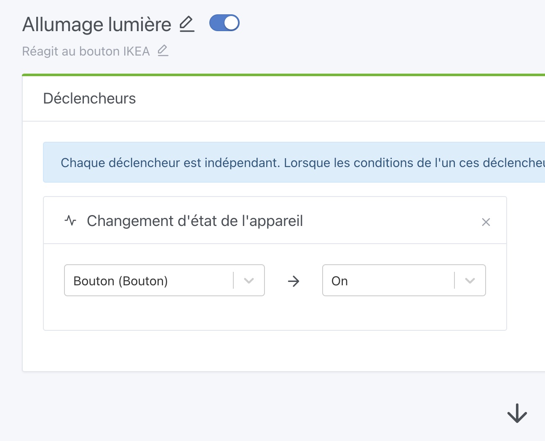The image size is (545, 441).
Task: Click the Allumage lumière title text
Action: point(97,24)
